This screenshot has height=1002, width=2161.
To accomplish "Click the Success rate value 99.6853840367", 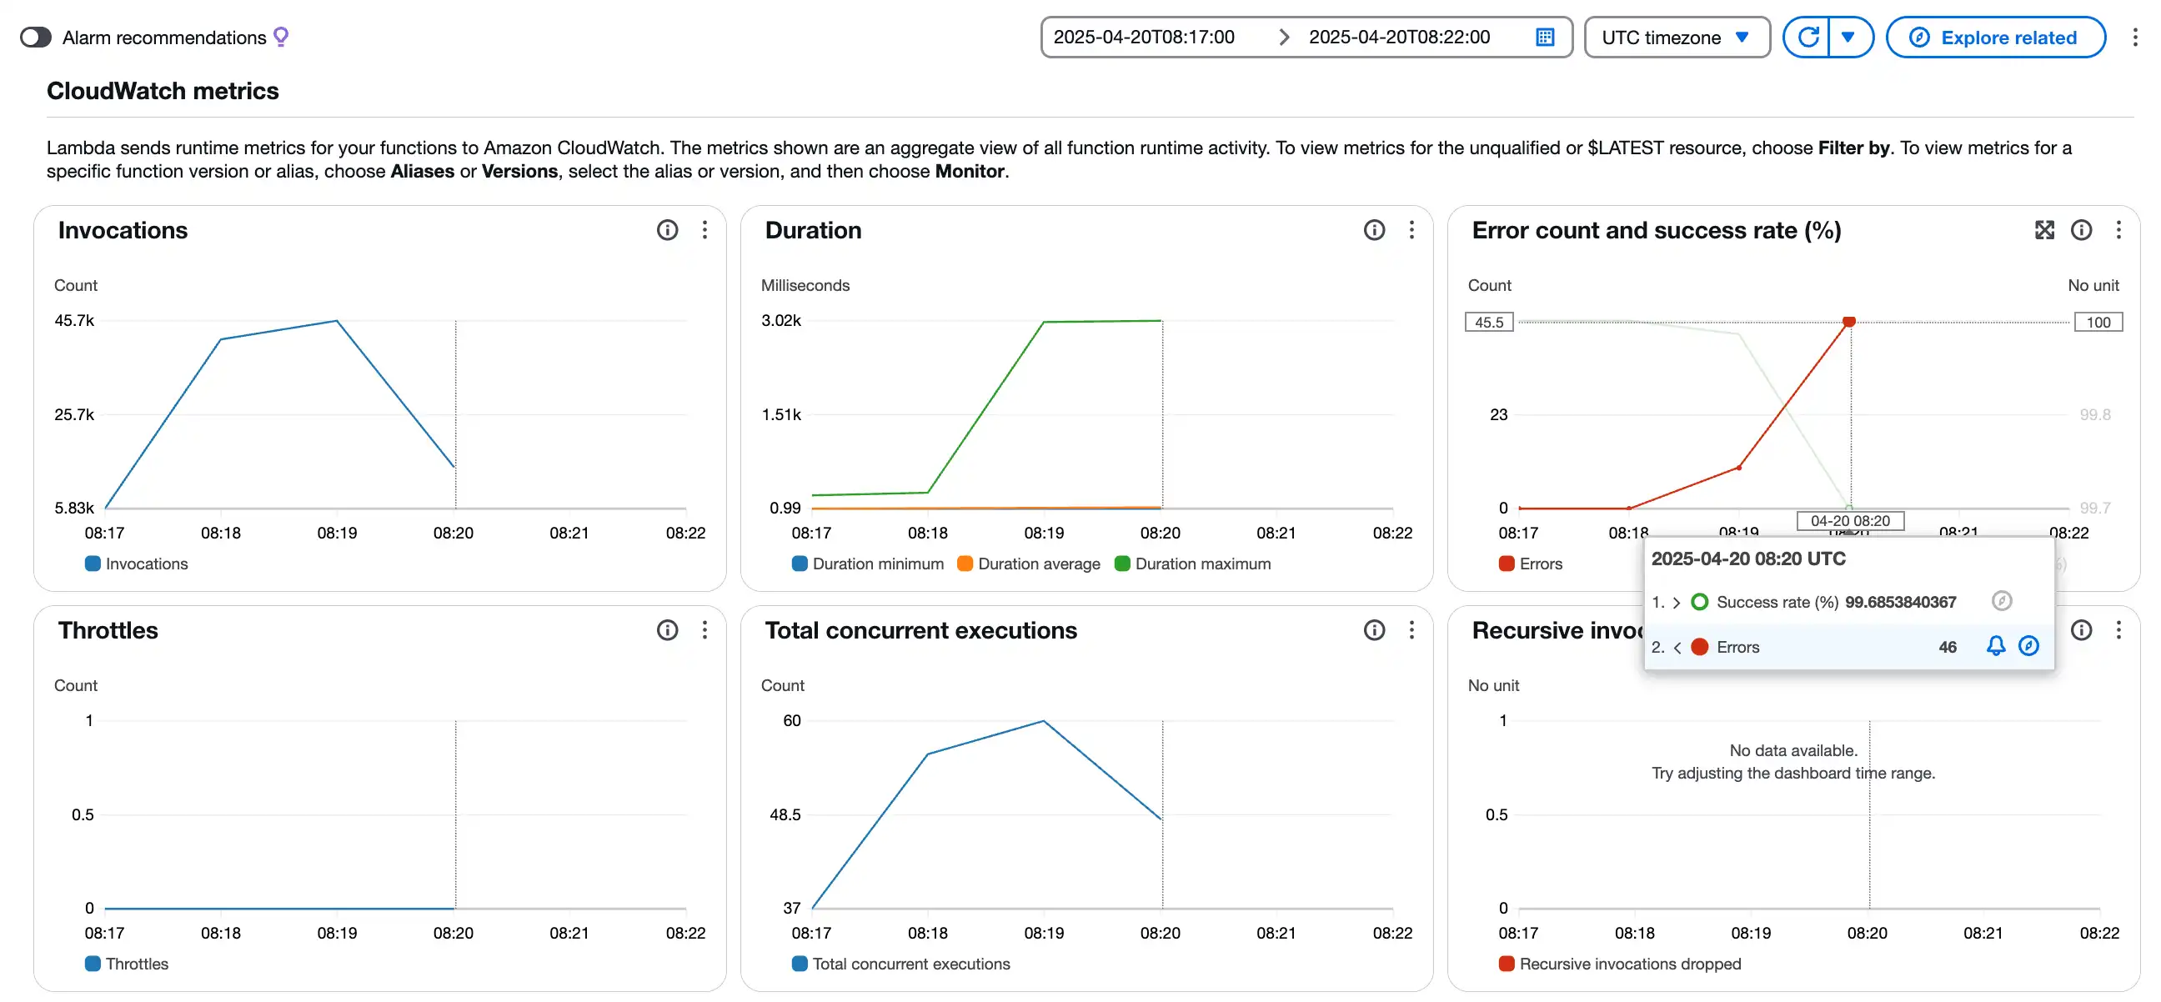I will [1900, 603].
